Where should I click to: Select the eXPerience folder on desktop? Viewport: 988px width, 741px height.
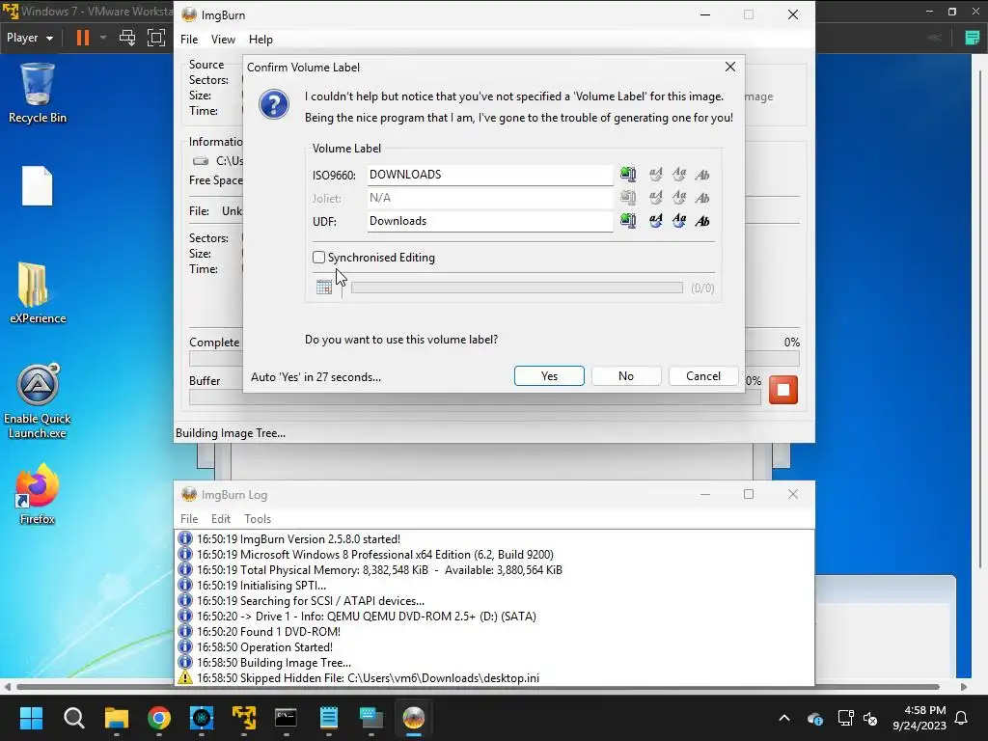tap(38, 293)
